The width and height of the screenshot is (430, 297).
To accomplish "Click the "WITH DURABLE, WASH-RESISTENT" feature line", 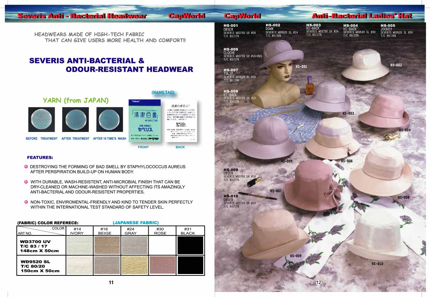I will [x=105, y=182].
